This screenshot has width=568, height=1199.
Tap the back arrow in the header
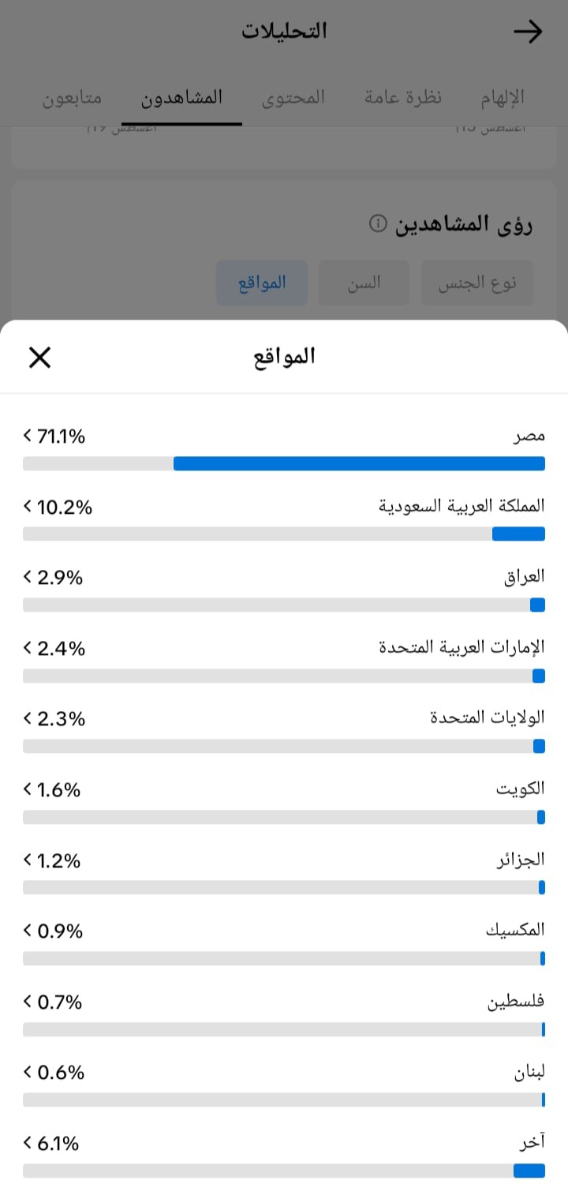click(x=528, y=32)
